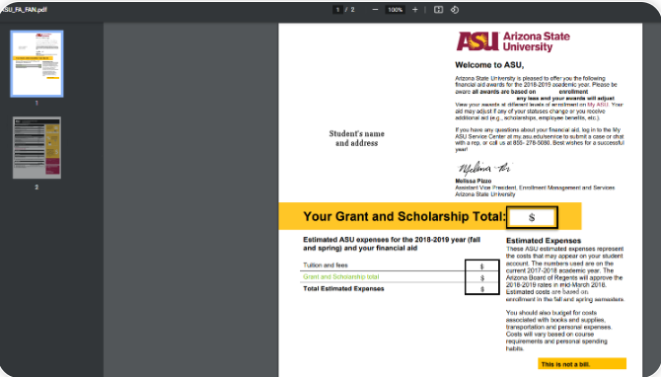The width and height of the screenshot is (661, 377).
Task: Click the current page number field
Action: tap(337, 10)
